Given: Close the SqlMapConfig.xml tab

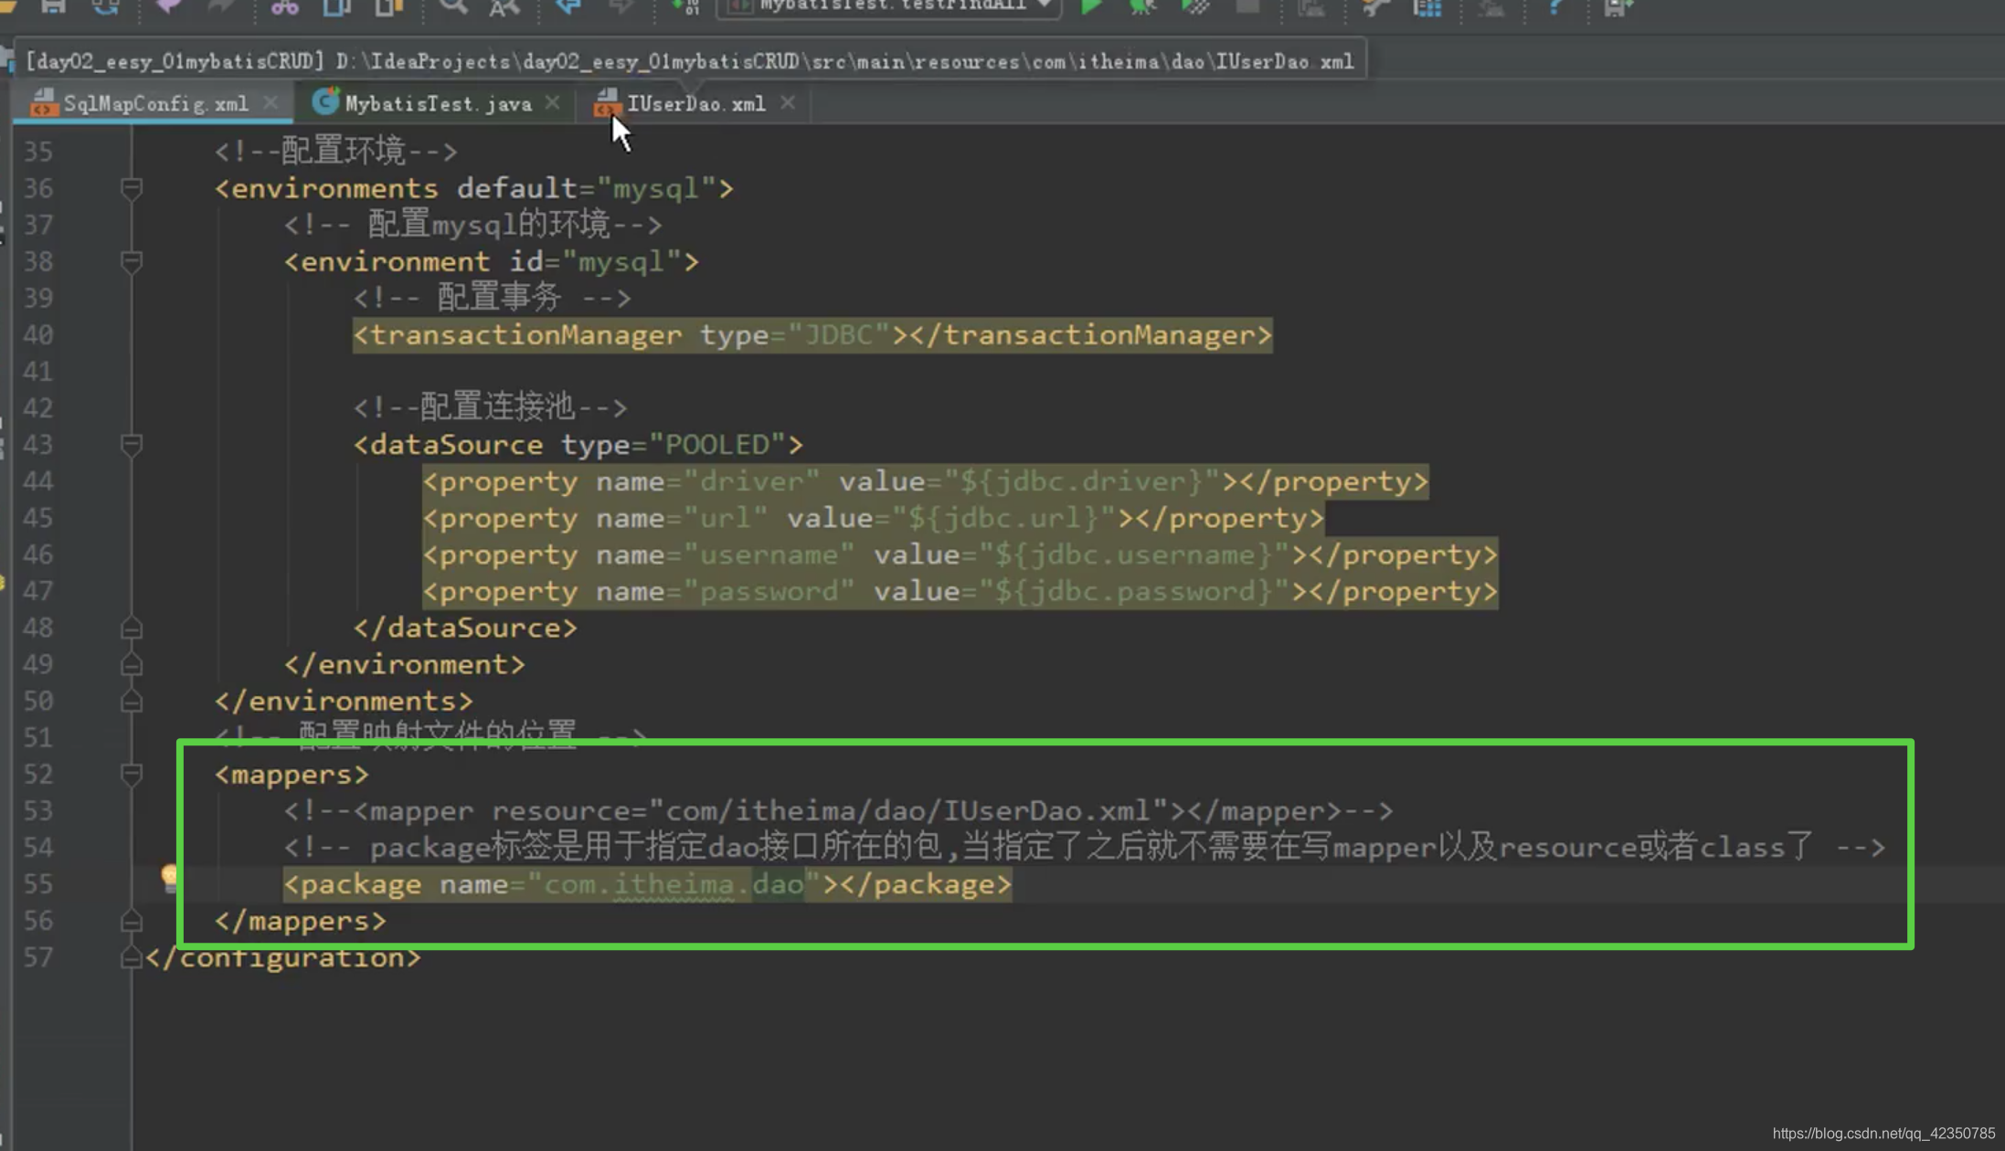Looking at the screenshot, I should [271, 103].
